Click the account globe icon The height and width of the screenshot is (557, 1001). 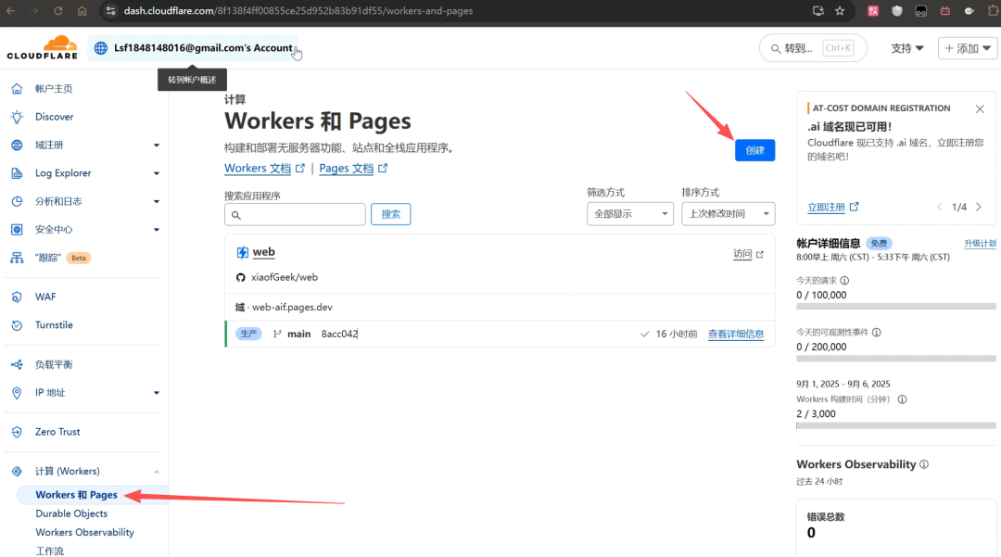tap(101, 48)
